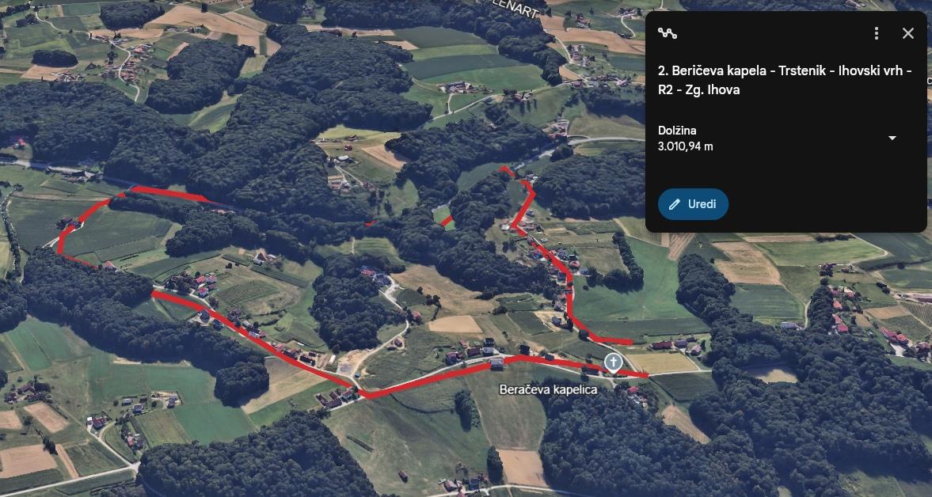932x497 pixels.
Task: Expand the Dolžina unit dropdown arrow
Action: point(892,138)
